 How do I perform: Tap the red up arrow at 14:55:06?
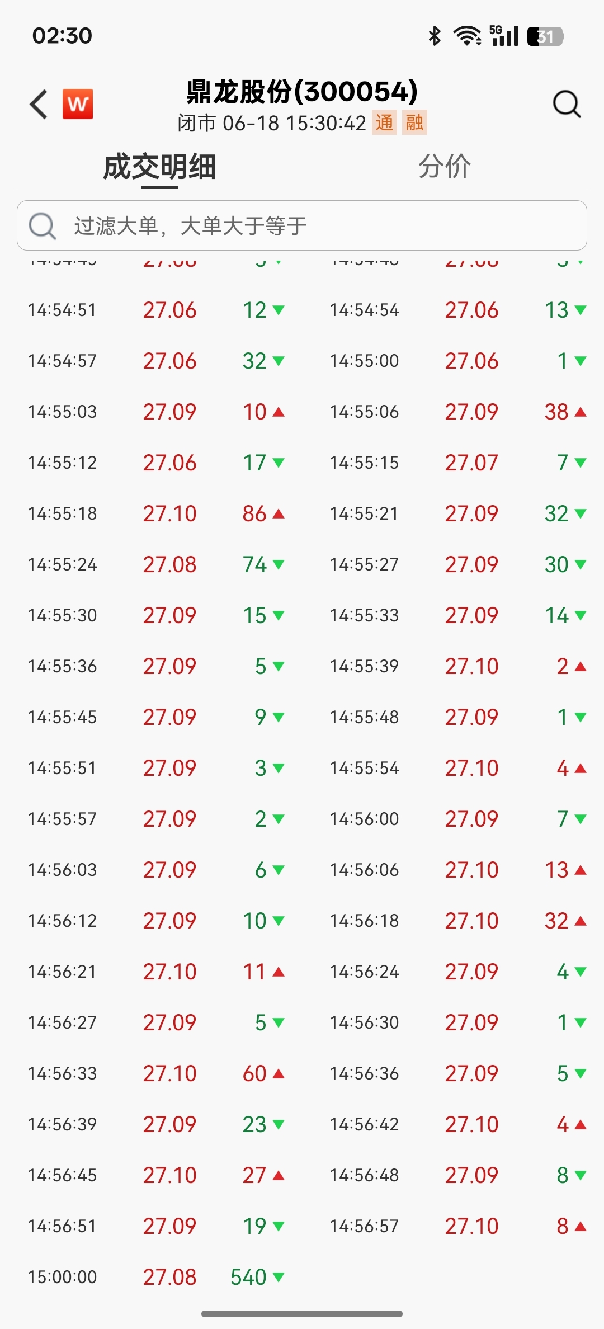[581, 412]
